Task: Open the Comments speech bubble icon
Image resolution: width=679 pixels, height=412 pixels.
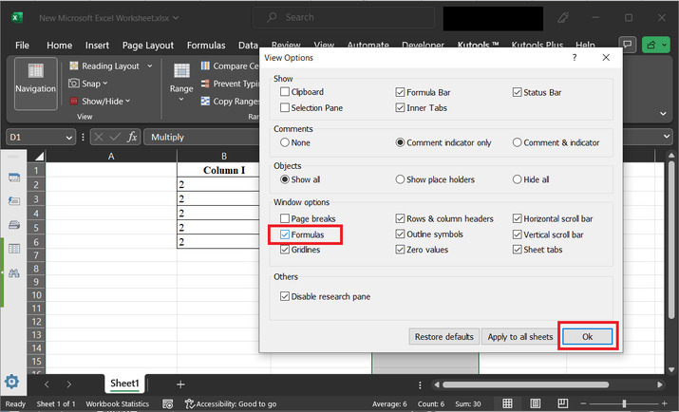Action: click(627, 45)
